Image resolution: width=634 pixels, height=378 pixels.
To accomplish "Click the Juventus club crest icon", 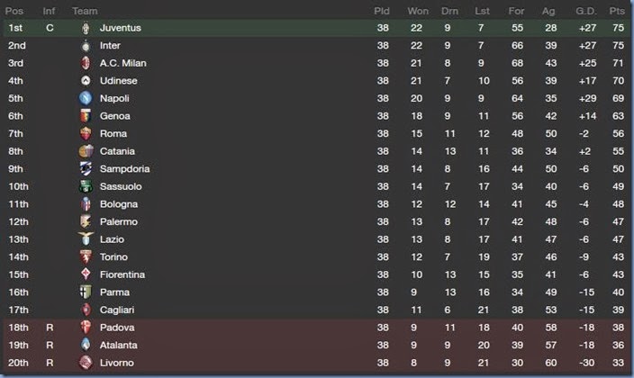I will (86, 28).
